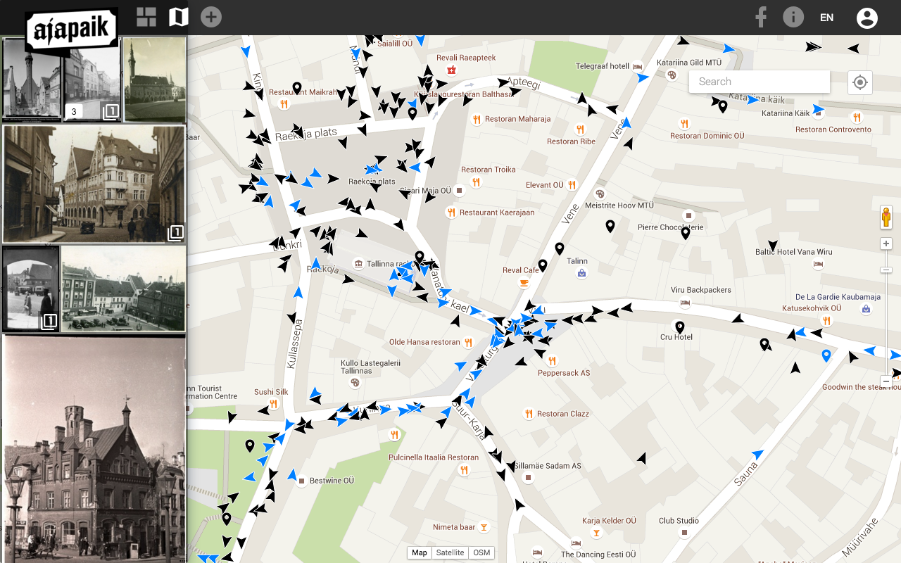The image size is (901, 563).
Task: Click the Cru Hotel black pin marker
Action: [x=680, y=327]
